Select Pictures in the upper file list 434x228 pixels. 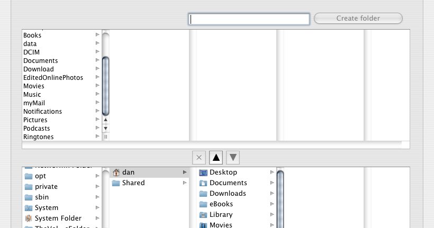[35, 120]
